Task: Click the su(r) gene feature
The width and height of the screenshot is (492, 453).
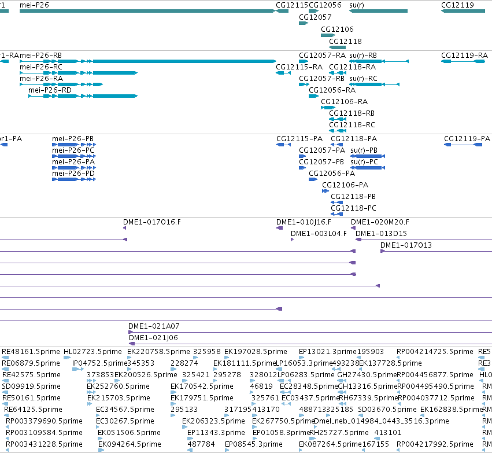Action: tap(379, 11)
